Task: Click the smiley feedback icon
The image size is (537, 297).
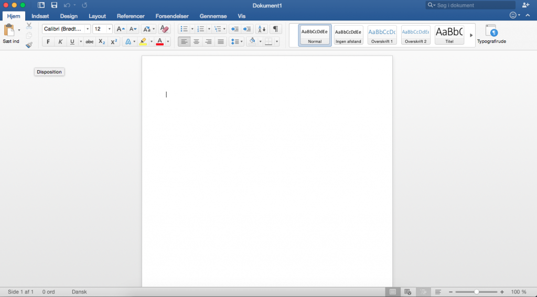Action: 513,15
